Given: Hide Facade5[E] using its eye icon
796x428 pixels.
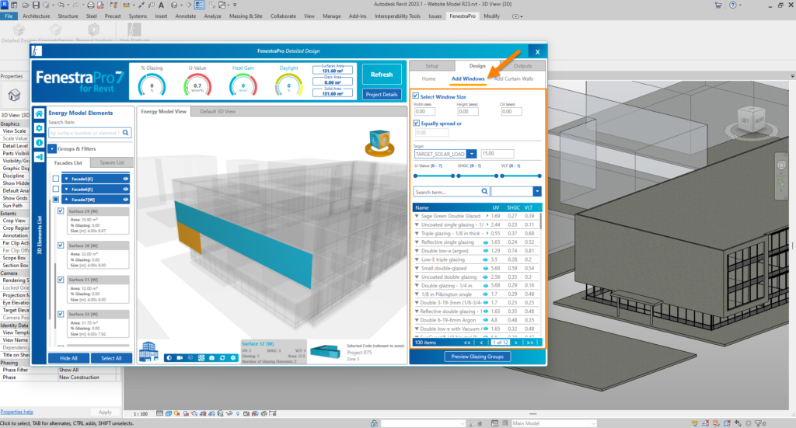Looking at the screenshot, I should pos(125,179).
